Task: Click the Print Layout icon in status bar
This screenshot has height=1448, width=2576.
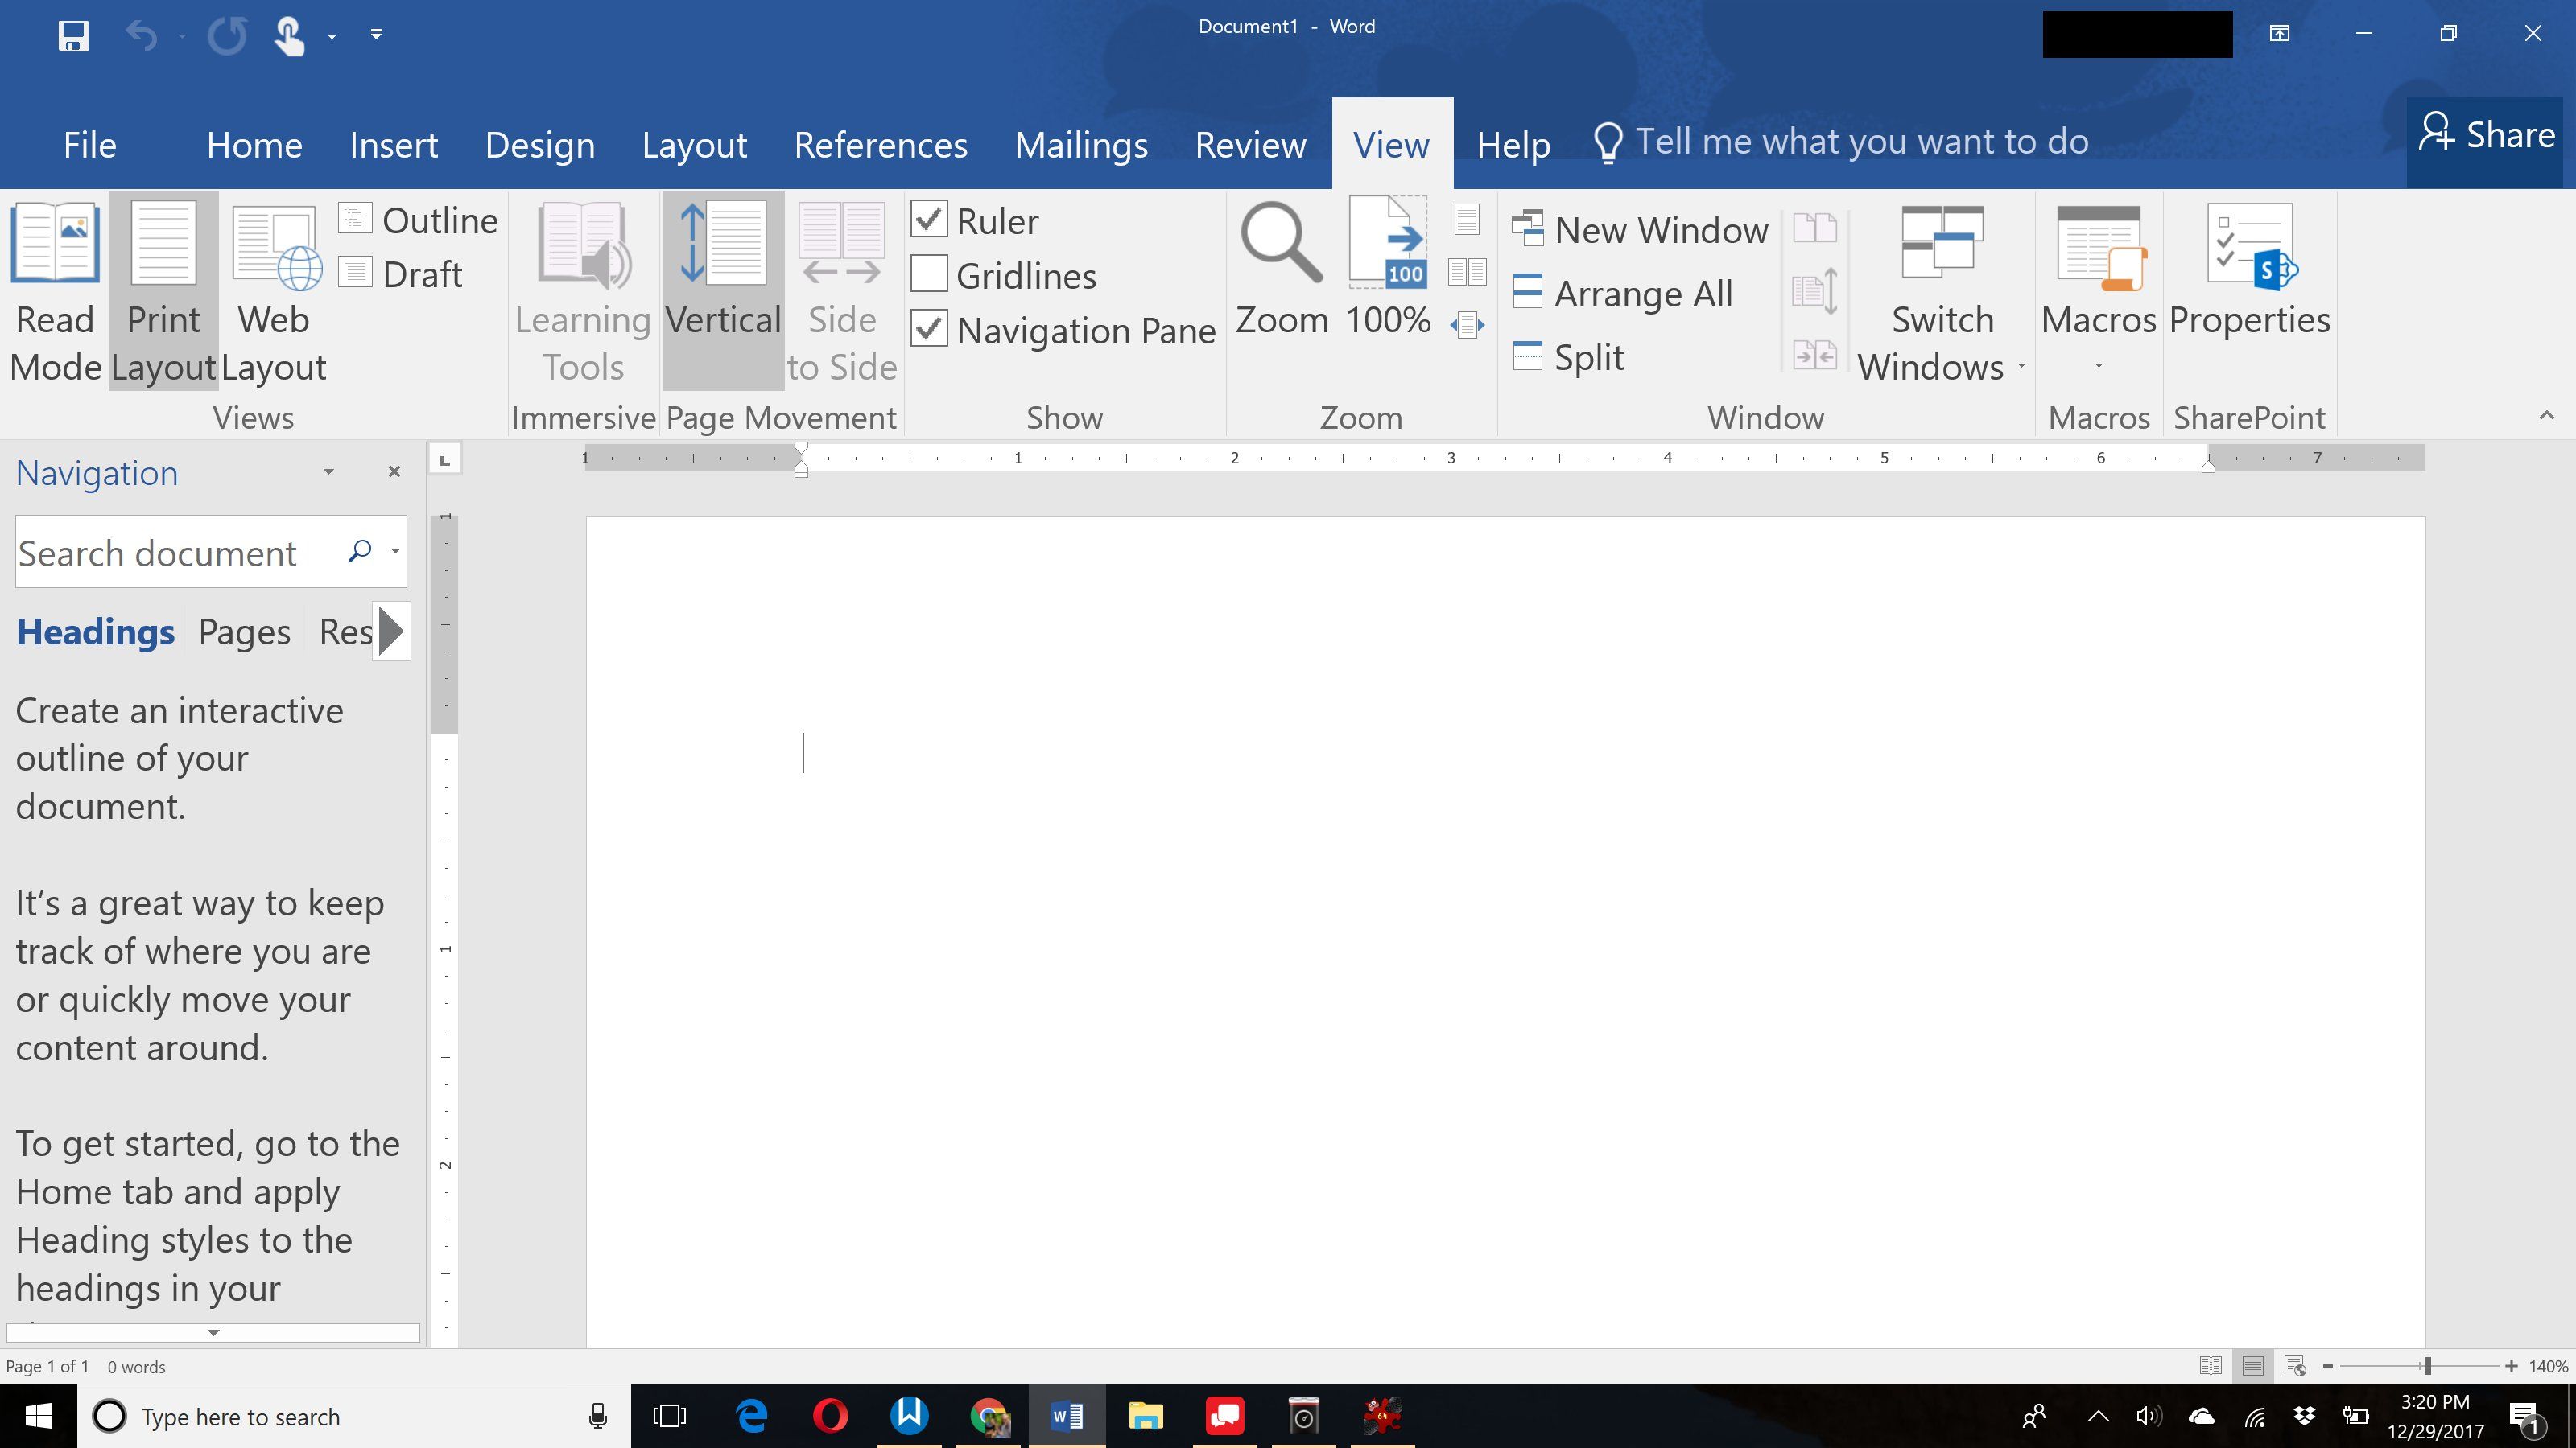Action: click(2252, 1366)
